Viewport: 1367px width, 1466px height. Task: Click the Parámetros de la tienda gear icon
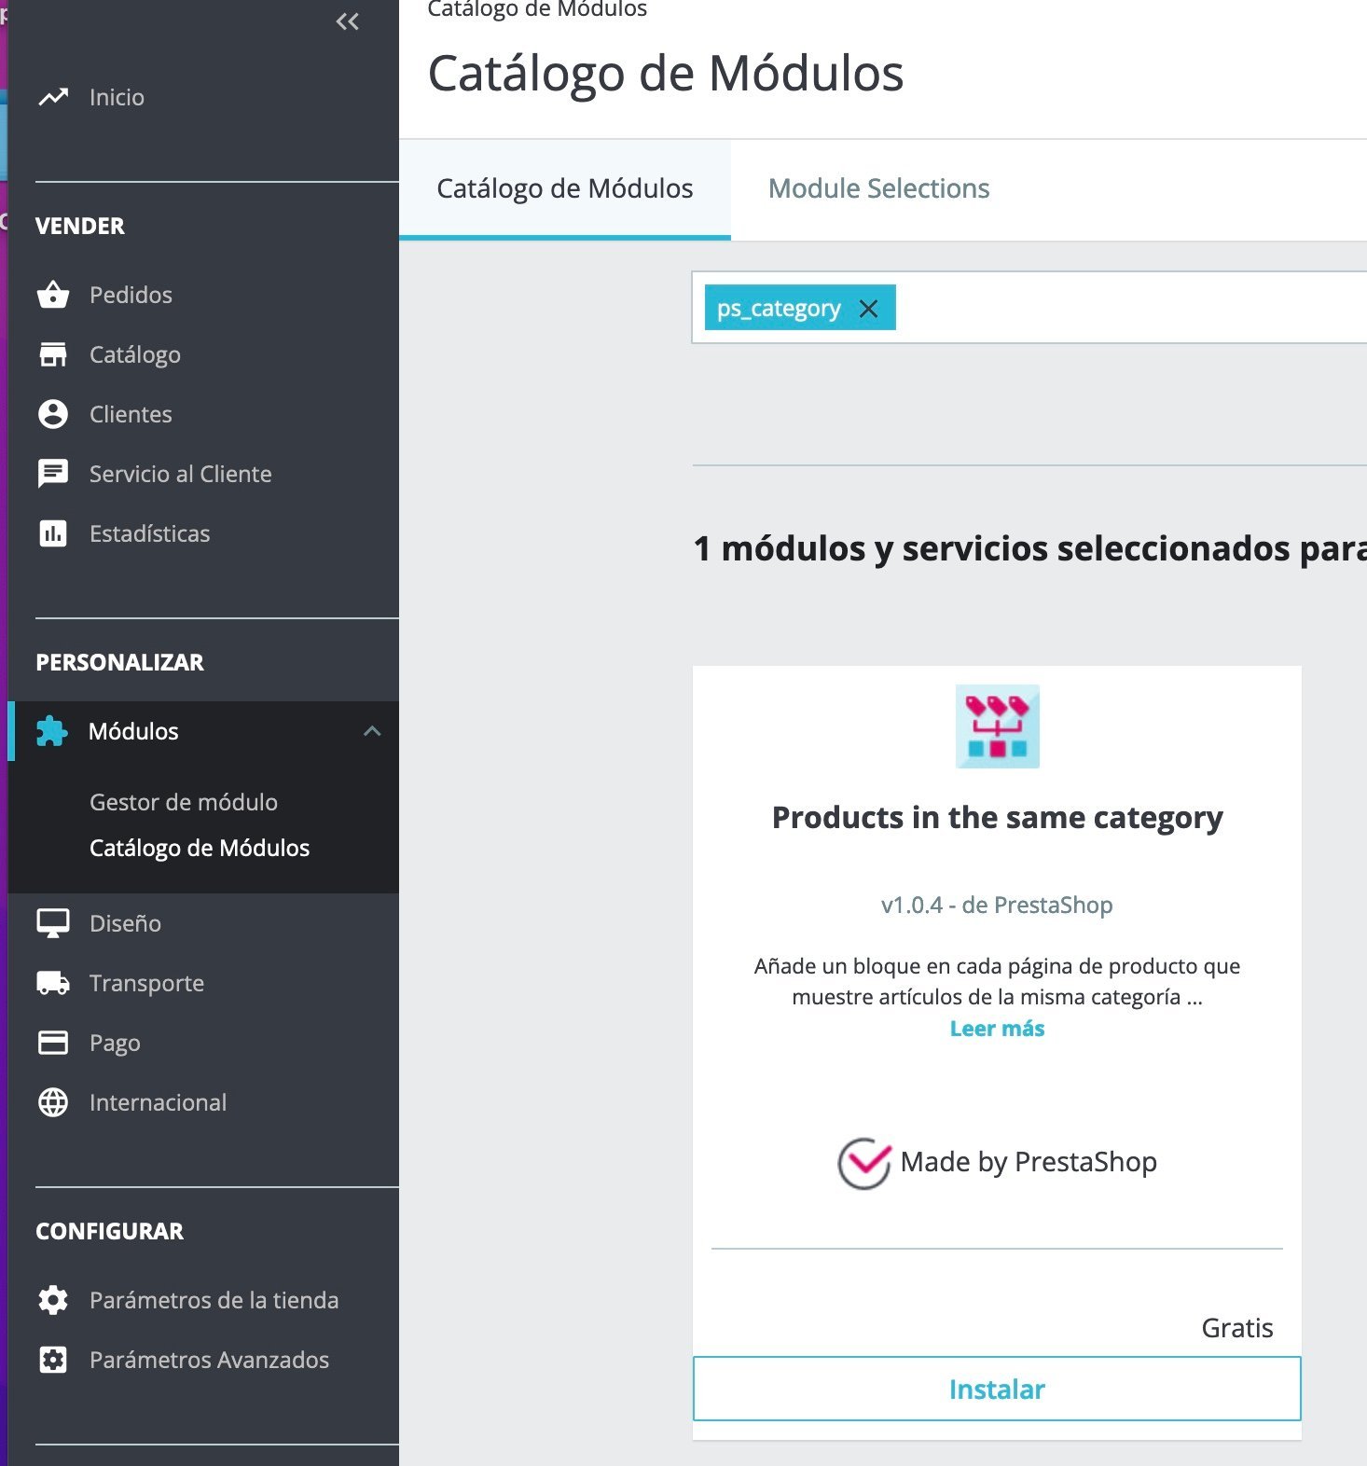[x=53, y=1300]
